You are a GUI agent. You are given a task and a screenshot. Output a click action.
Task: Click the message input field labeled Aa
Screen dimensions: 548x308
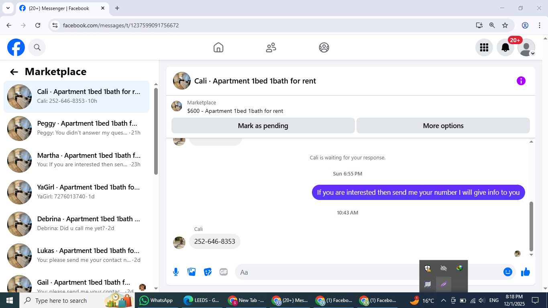point(367,272)
